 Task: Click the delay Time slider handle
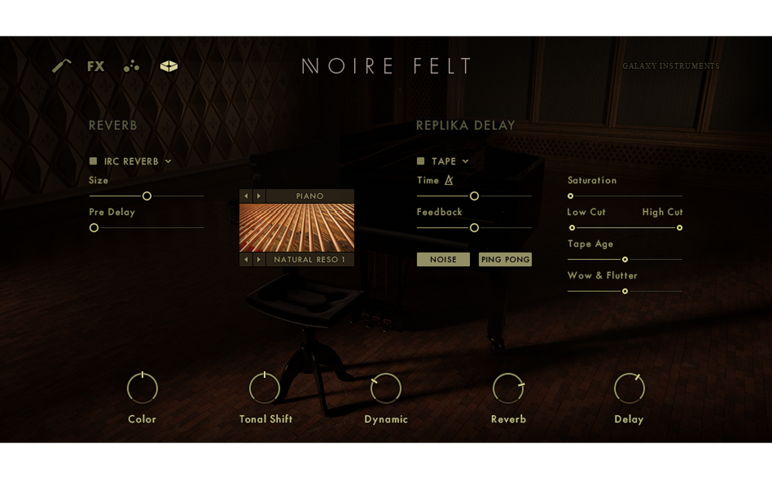click(474, 196)
